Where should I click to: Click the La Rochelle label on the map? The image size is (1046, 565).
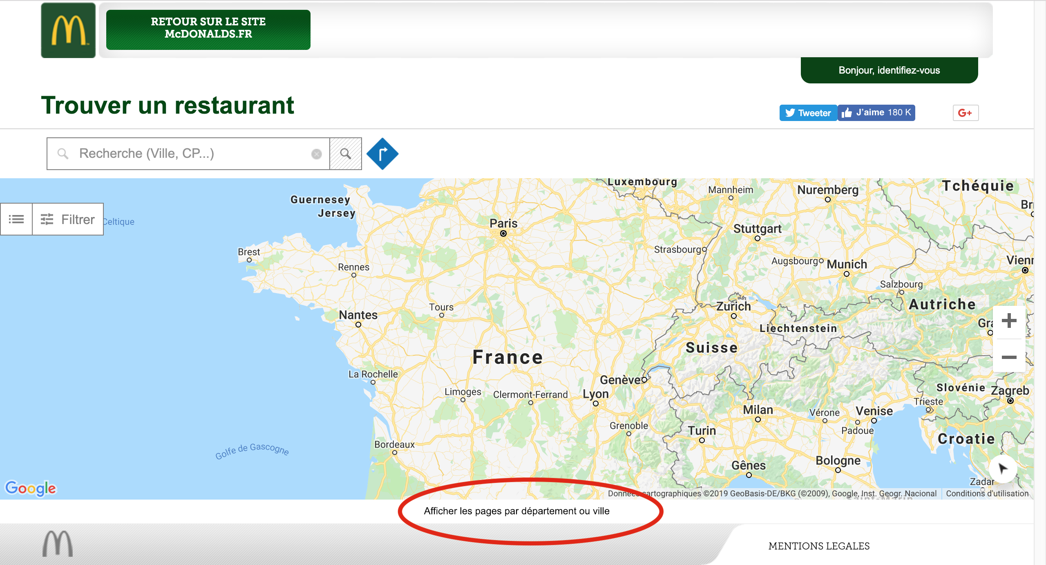tap(373, 374)
